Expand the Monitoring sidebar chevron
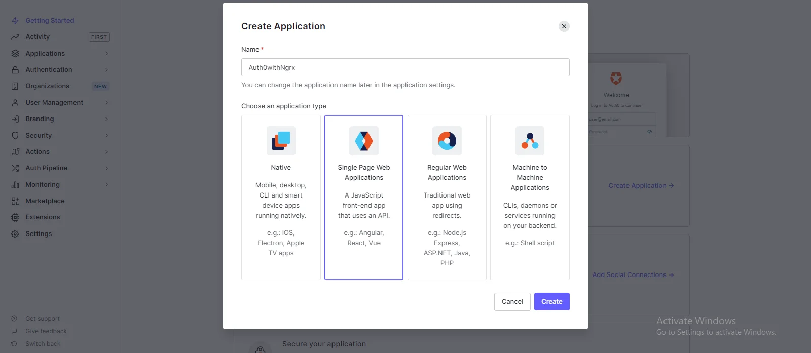The height and width of the screenshot is (353, 811). (x=106, y=185)
